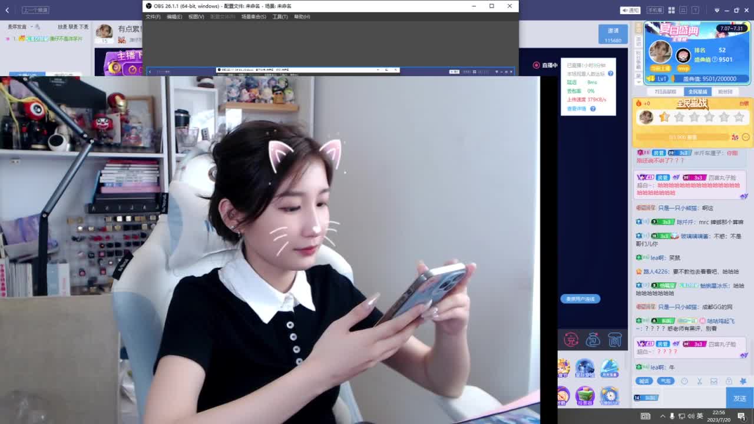This screenshot has width=754, height=424.
Task: Collapse the side panel with the left-pointing chevron
Action: [6, 9]
